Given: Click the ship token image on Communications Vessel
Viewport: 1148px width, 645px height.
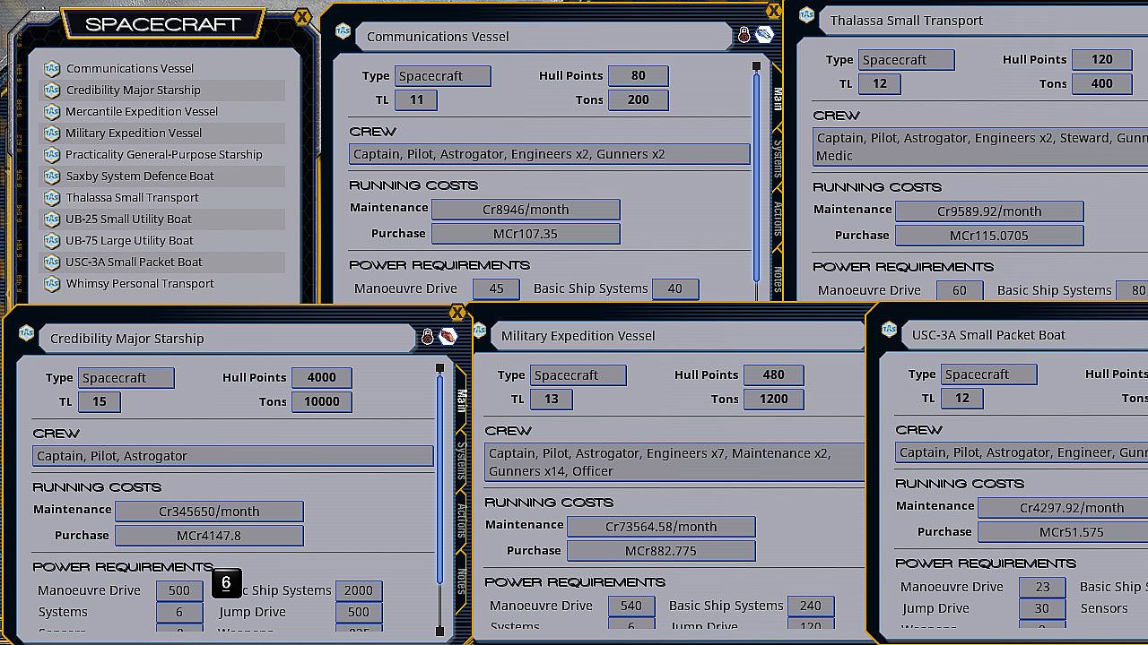Looking at the screenshot, I should 763,35.
